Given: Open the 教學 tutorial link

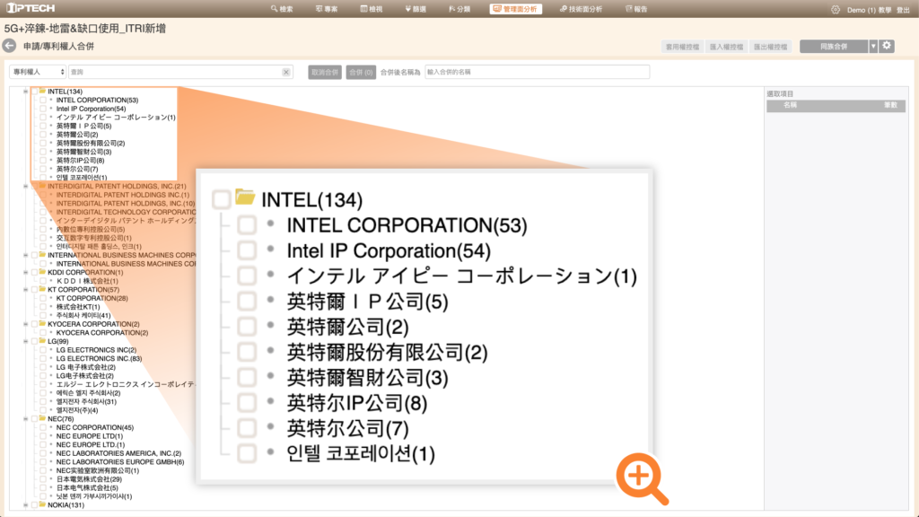Looking at the screenshot, I should pos(885,10).
